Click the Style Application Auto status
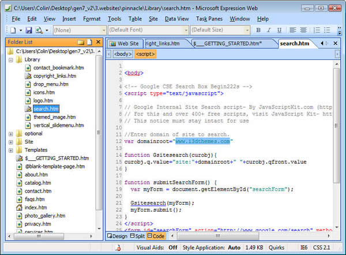This screenshot has width=346, height=255. pos(211,247)
